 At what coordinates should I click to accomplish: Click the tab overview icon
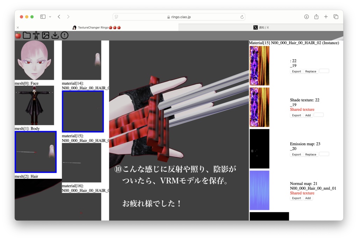point(336,16)
